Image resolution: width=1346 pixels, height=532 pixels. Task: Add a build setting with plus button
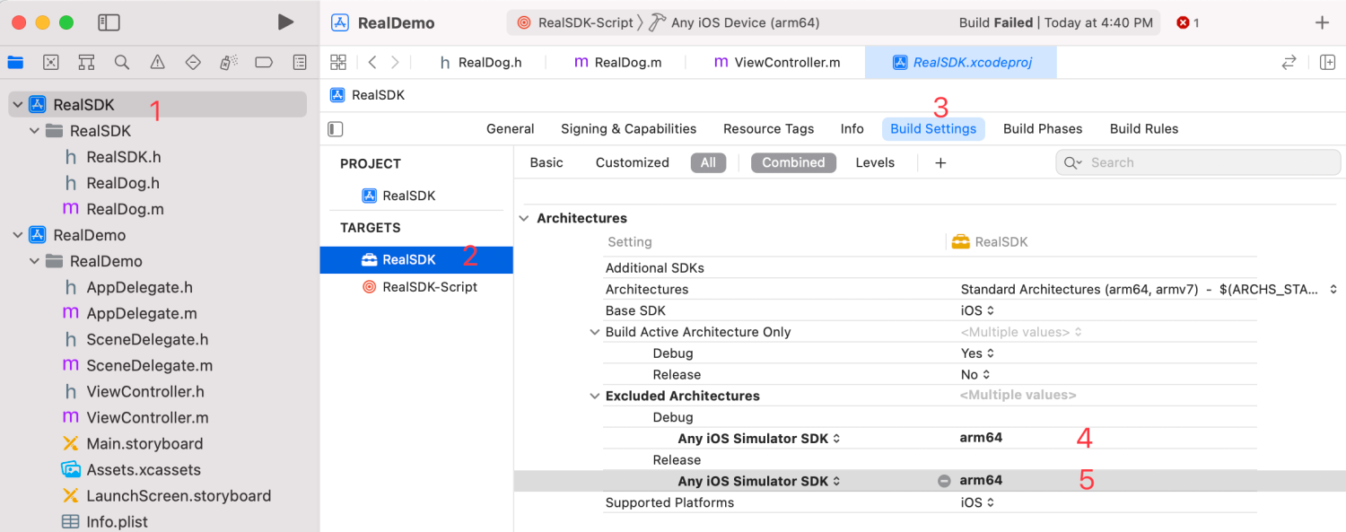point(940,162)
